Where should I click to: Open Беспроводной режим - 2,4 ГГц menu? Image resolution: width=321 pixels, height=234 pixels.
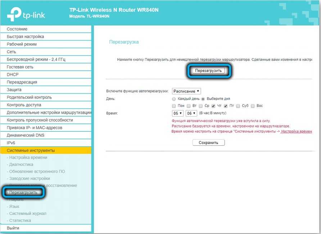coord(36,59)
